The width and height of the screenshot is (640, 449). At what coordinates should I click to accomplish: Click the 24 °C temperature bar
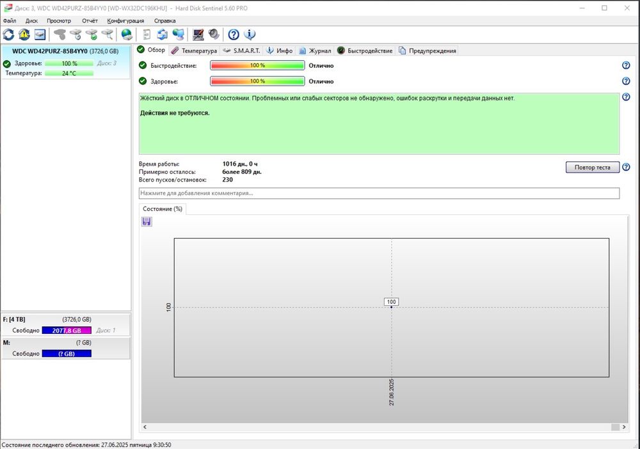tap(69, 74)
